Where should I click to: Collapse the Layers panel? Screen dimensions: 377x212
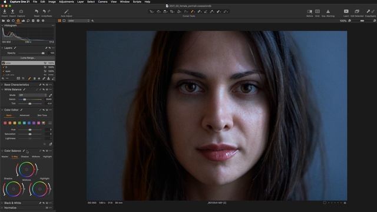coord(2,48)
